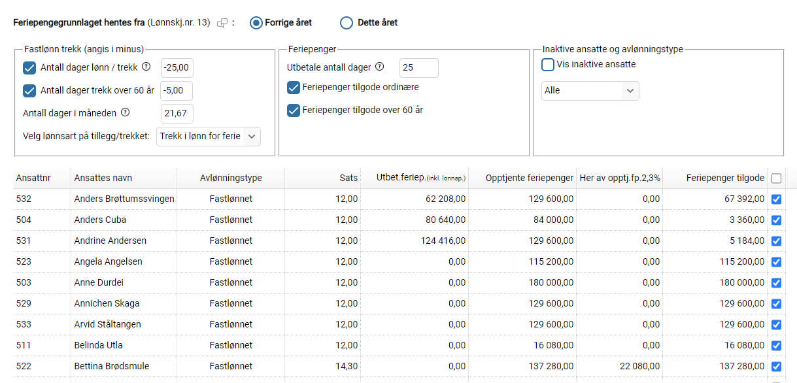Click the 3 360,00 feriepenger tilgode cell
Screen dimensions: 797x383
click(715, 220)
